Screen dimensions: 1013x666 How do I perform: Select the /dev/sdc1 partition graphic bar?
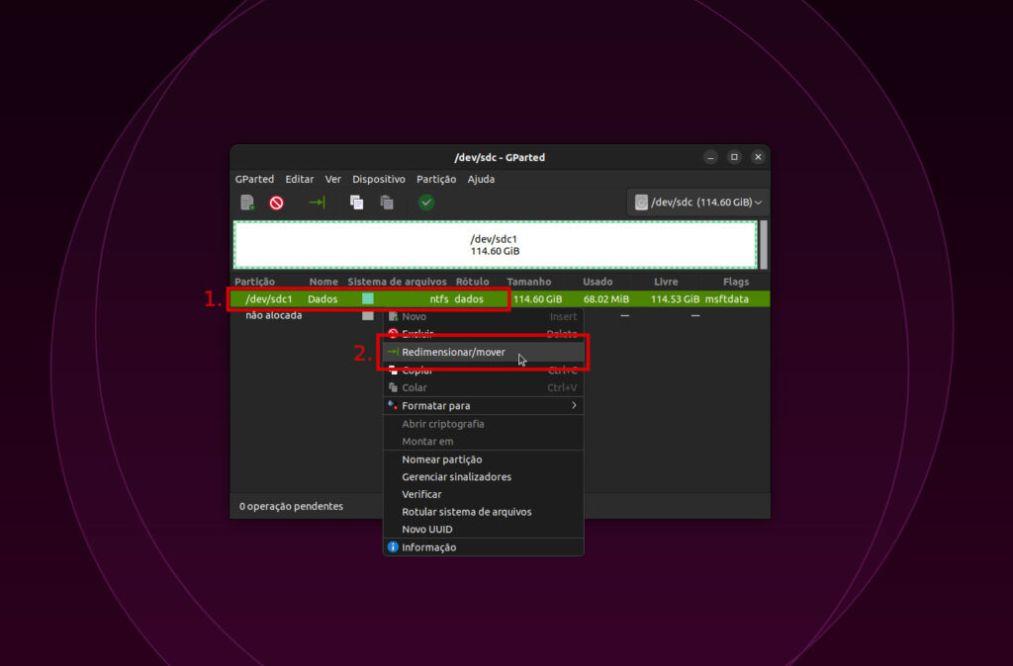click(x=495, y=245)
